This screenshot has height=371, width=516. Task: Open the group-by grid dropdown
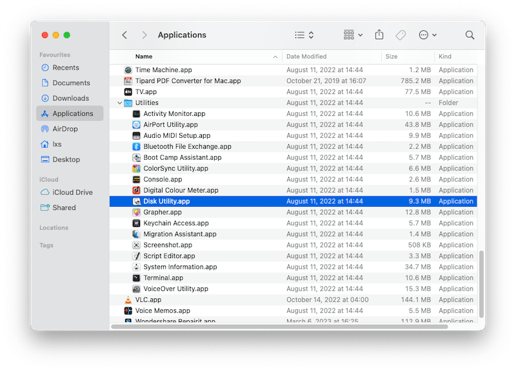(x=353, y=35)
